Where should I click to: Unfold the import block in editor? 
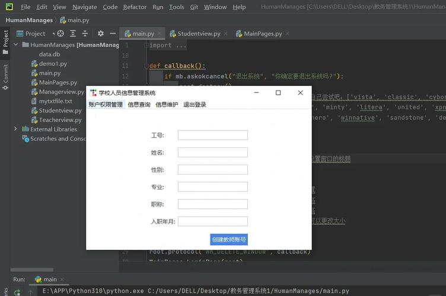coord(146,45)
